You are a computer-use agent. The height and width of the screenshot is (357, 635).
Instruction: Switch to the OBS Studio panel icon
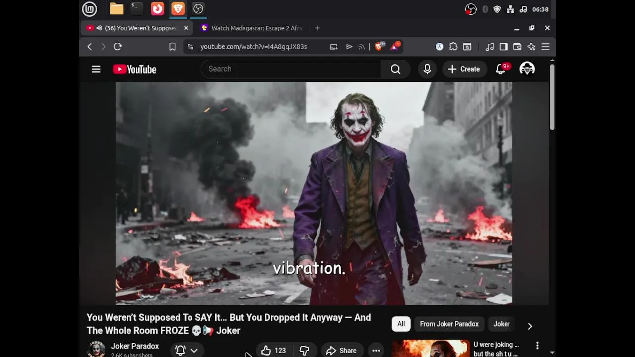pos(198,9)
